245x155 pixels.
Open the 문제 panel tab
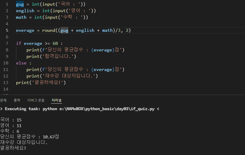click(x=3, y=100)
